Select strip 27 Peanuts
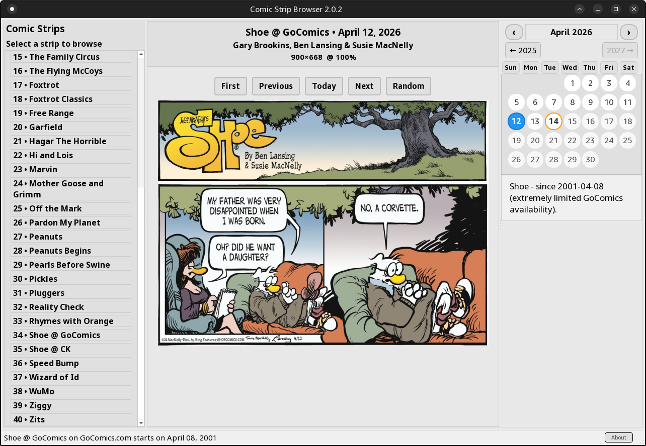 pyautogui.click(x=71, y=237)
